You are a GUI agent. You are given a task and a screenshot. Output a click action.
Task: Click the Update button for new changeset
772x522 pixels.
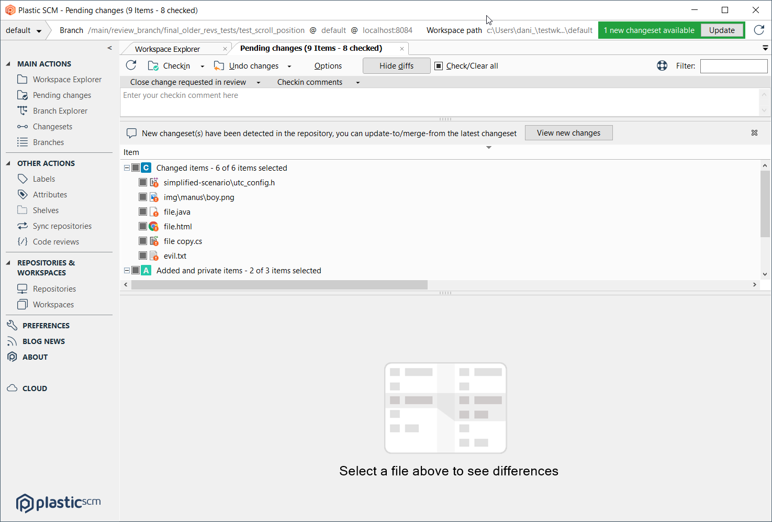[722, 30]
